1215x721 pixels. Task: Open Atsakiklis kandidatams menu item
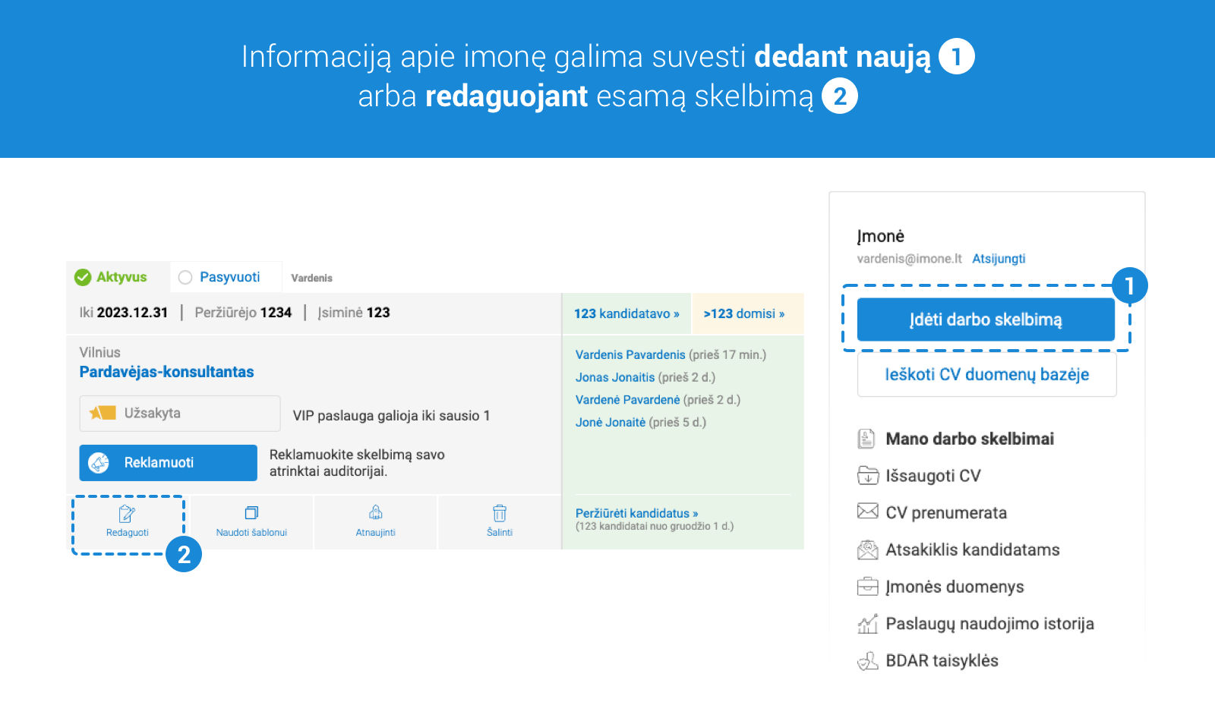(x=972, y=549)
